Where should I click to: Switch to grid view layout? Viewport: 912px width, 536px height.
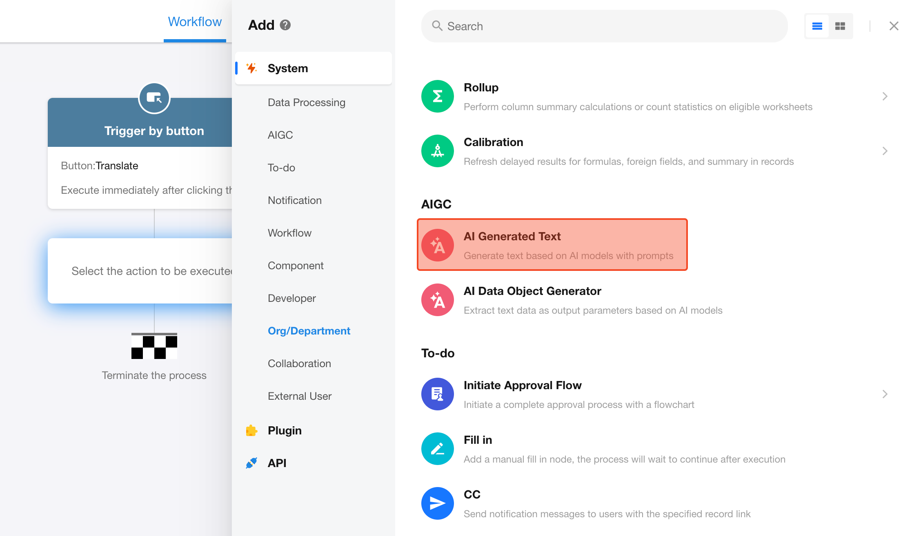pyautogui.click(x=840, y=26)
